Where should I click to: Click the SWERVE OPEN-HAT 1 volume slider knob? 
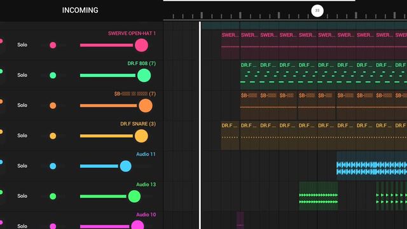(141, 45)
